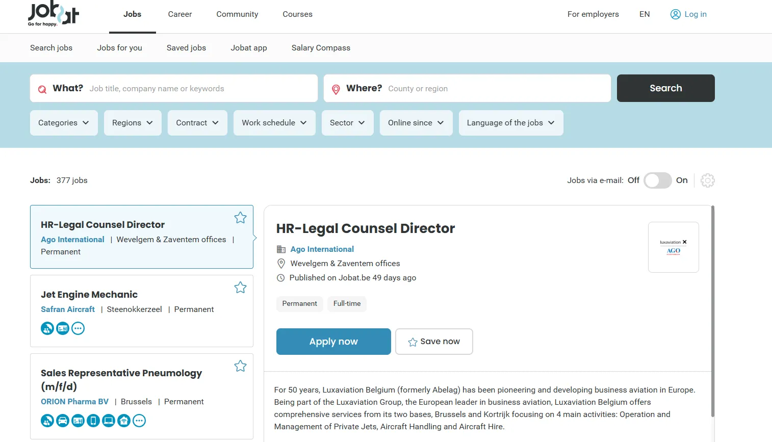Open the Contract filter dropdown

(197, 123)
